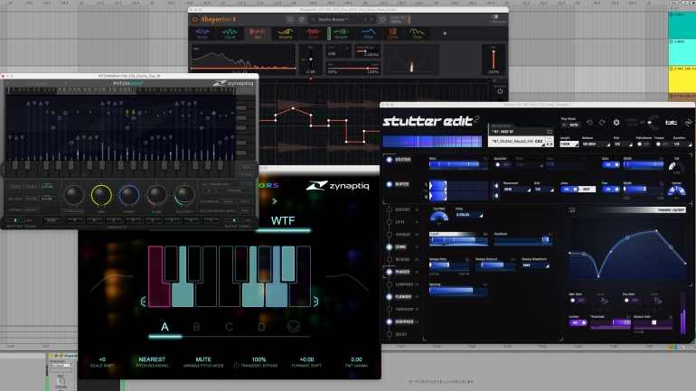696x391 pixels.
Task: Toggle the Stutter module on/off
Action: click(390, 160)
